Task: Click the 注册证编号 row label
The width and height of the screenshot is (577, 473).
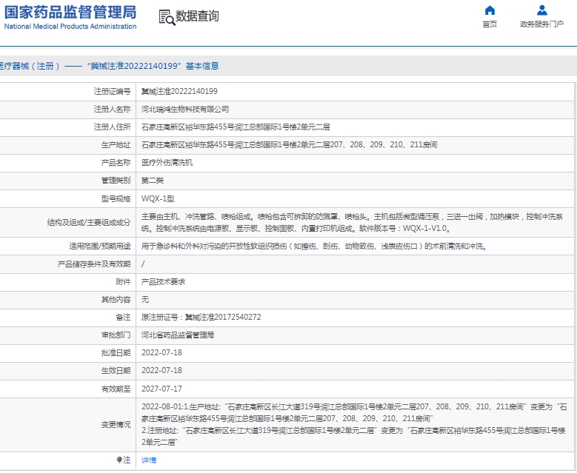Action: (x=112, y=91)
